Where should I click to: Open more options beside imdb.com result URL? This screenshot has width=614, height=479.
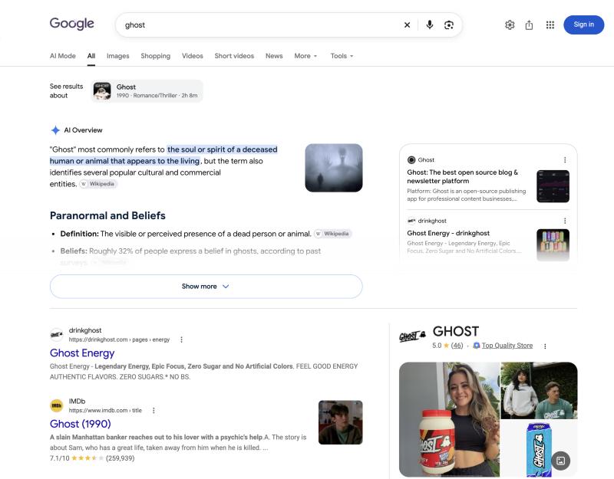[153, 411]
